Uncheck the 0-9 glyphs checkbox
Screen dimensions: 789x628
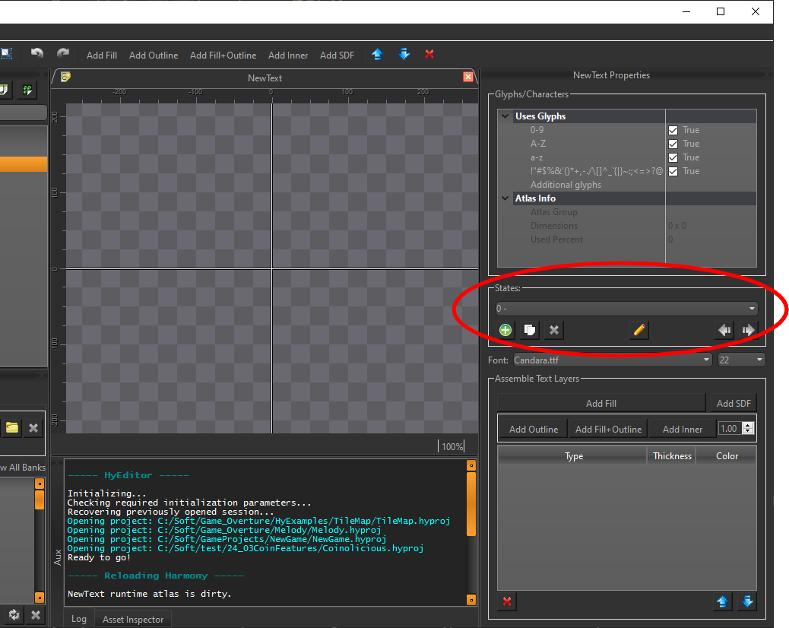coord(673,130)
